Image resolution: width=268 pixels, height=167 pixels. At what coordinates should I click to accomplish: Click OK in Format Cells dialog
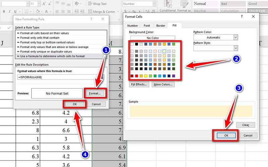(x=226, y=136)
